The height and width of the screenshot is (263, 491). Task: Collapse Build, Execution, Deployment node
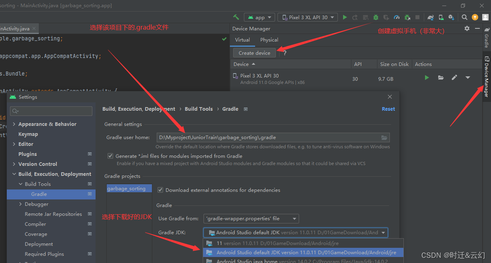pyautogui.click(x=14, y=174)
